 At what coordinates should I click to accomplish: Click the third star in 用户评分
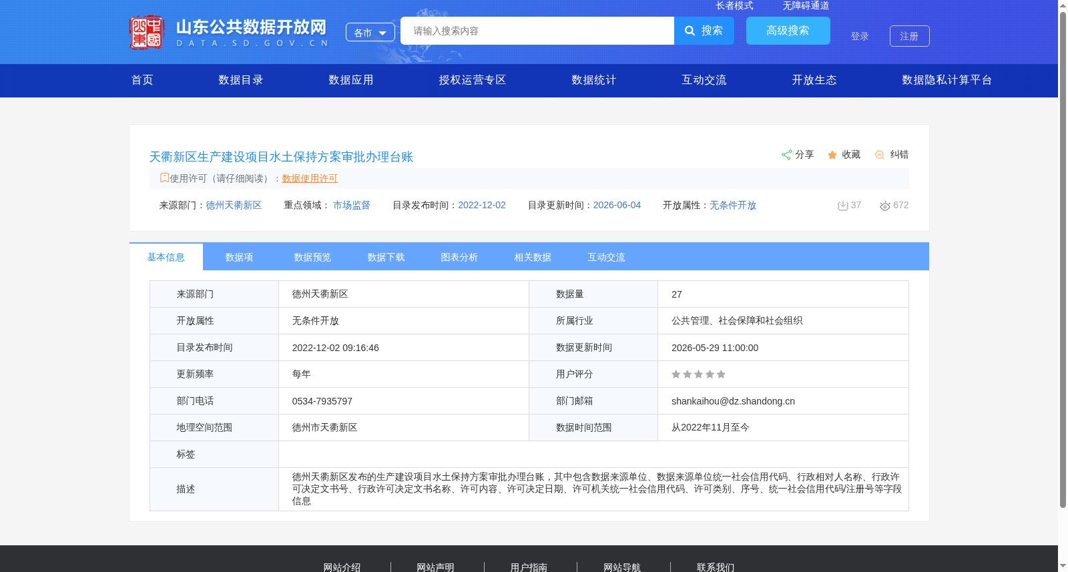(699, 374)
